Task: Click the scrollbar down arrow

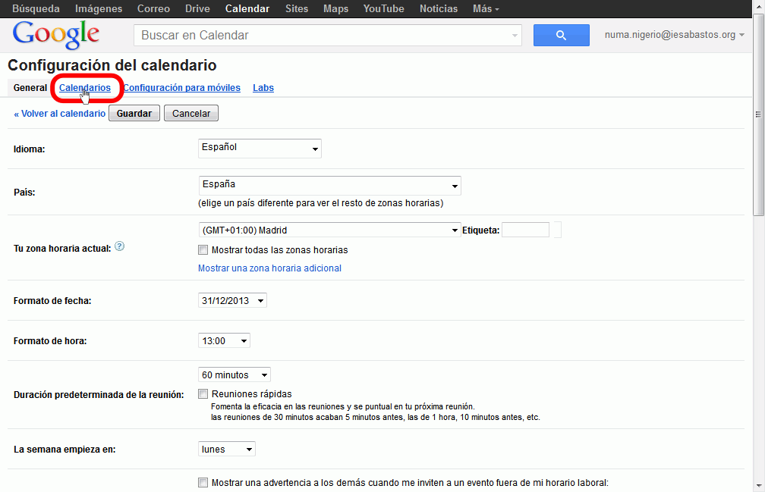Action: (758, 486)
